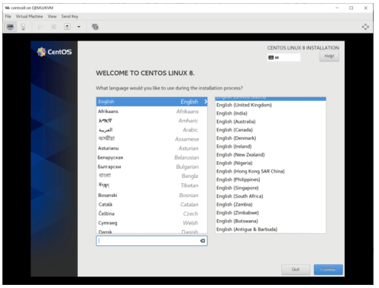Click the Quit button
The height and width of the screenshot is (288, 379).
pos(296,270)
